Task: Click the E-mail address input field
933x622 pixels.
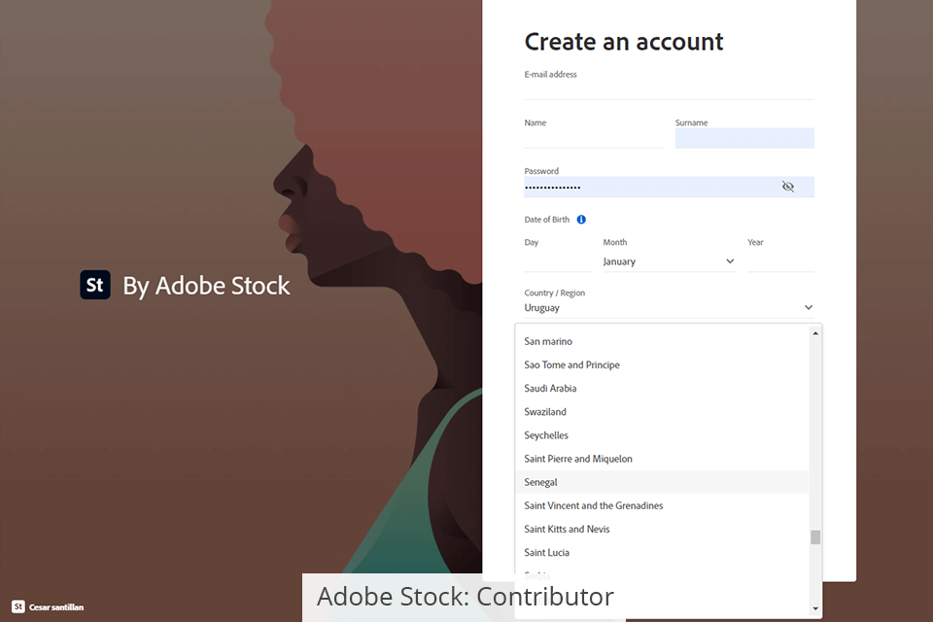Action: [669, 89]
